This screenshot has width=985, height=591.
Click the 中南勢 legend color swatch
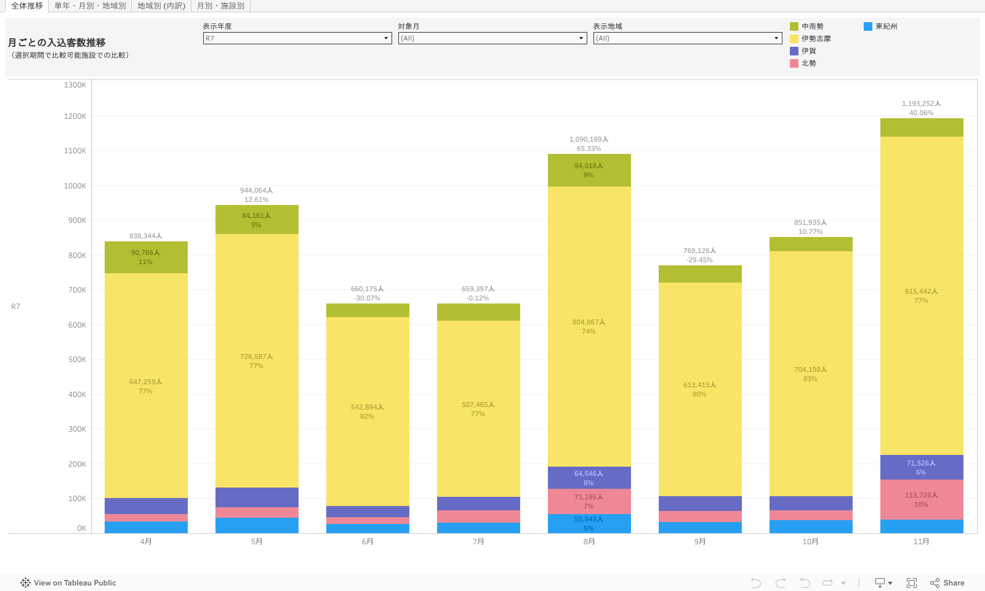(x=794, y=26)
